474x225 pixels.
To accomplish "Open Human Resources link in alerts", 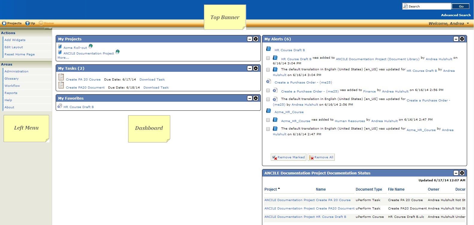I will (350, 121).
